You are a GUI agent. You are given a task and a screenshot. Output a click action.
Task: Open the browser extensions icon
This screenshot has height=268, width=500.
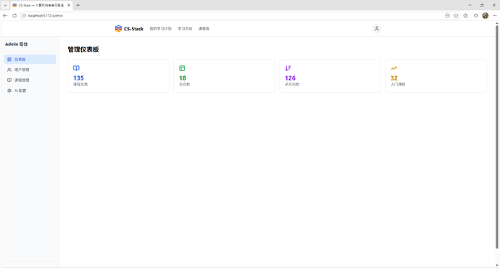(465, 16)
